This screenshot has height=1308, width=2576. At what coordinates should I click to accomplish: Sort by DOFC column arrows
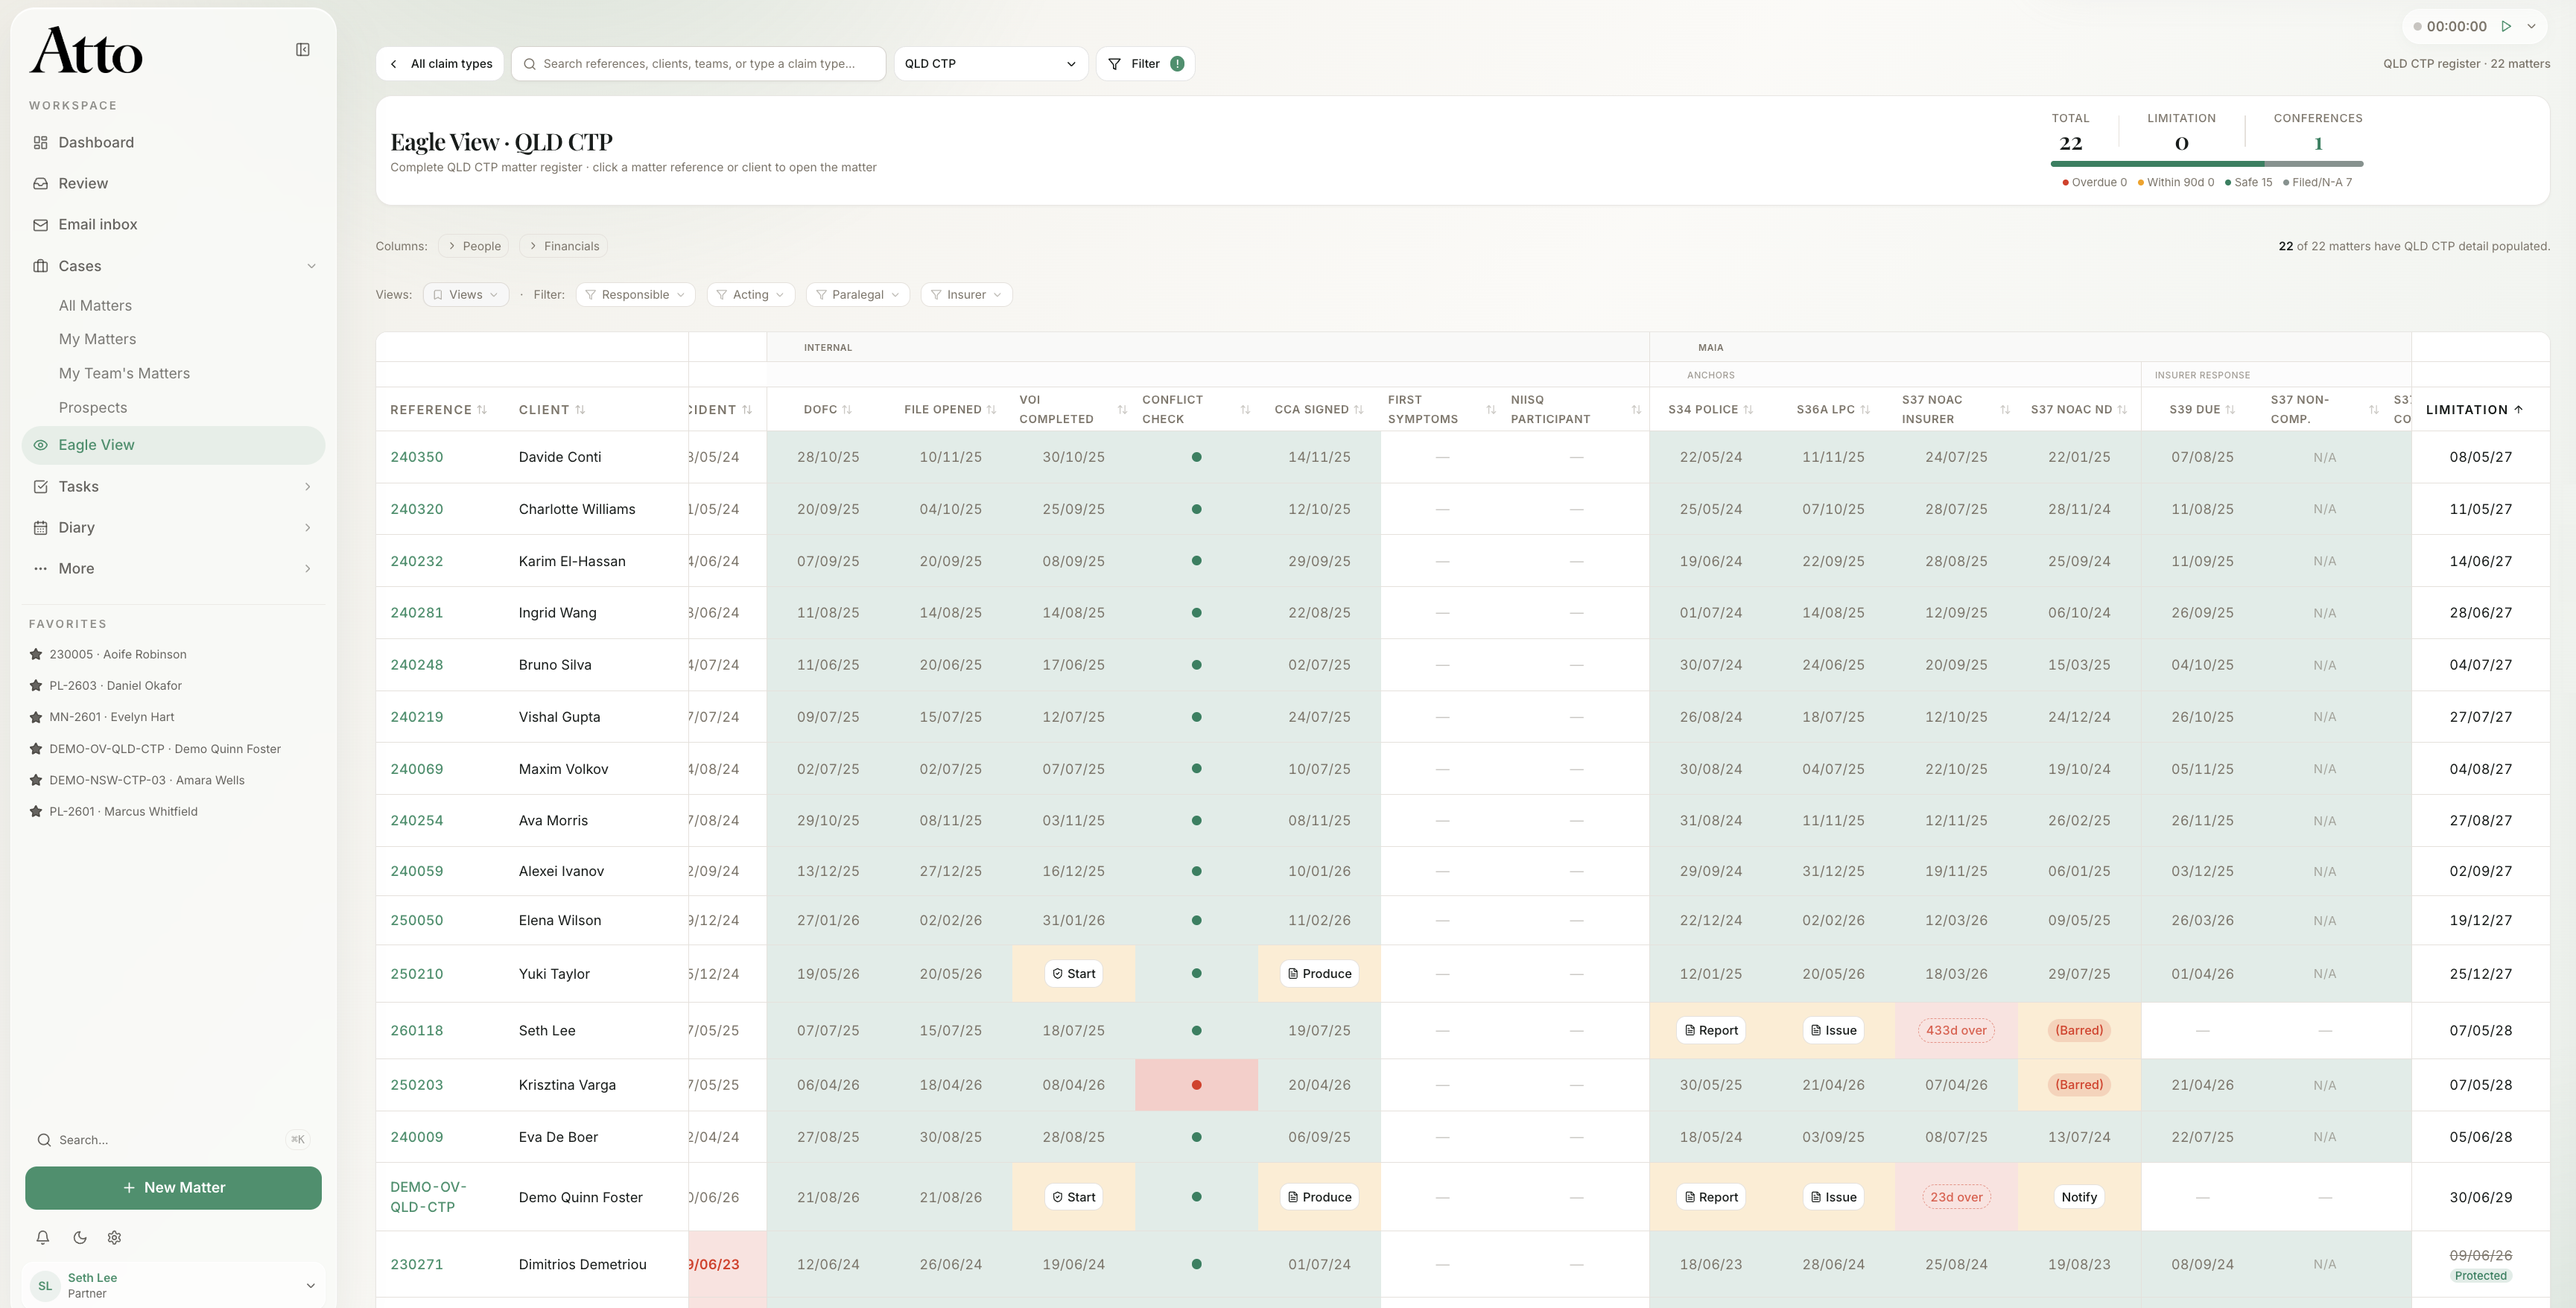click(847, 410)
